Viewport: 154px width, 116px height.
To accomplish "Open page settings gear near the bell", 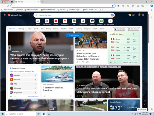I will point(143,15).
